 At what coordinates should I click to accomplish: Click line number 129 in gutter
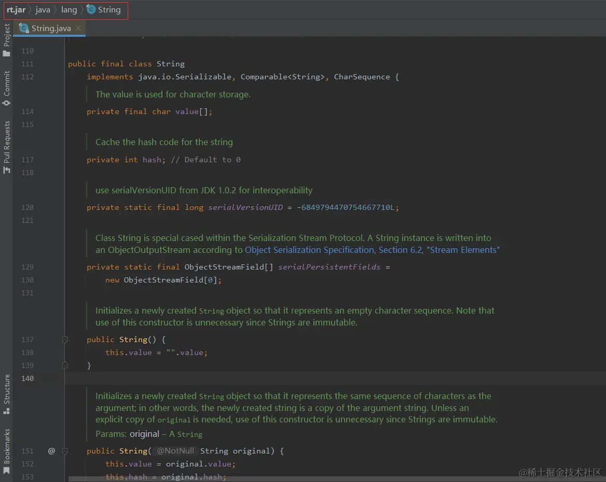[x=27, y=267]
